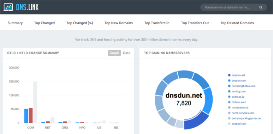Open the Top Changed tab

pyautogui.click(x=44, y=23)
